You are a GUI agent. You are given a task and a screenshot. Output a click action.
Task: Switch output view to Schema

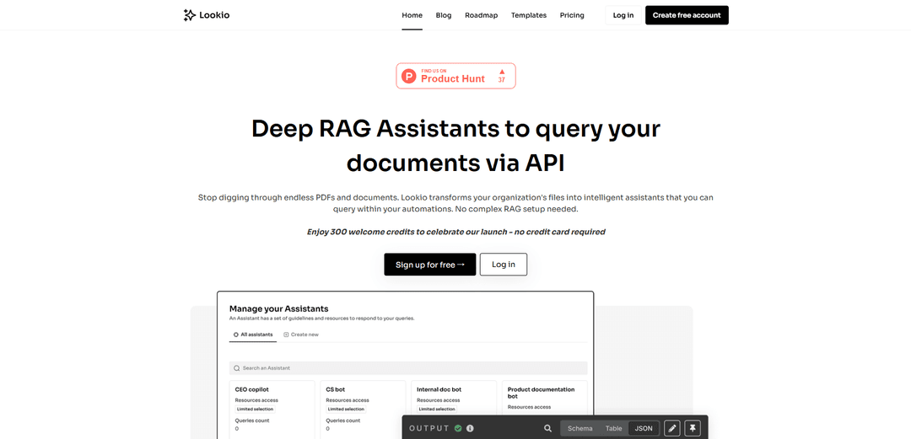[579, 428]
